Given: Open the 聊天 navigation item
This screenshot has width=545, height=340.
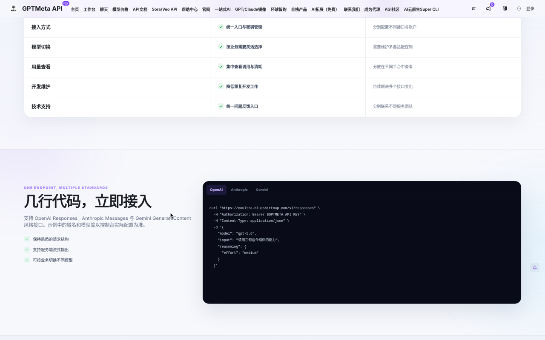Looking at the screenshot, I should [104, 9].
